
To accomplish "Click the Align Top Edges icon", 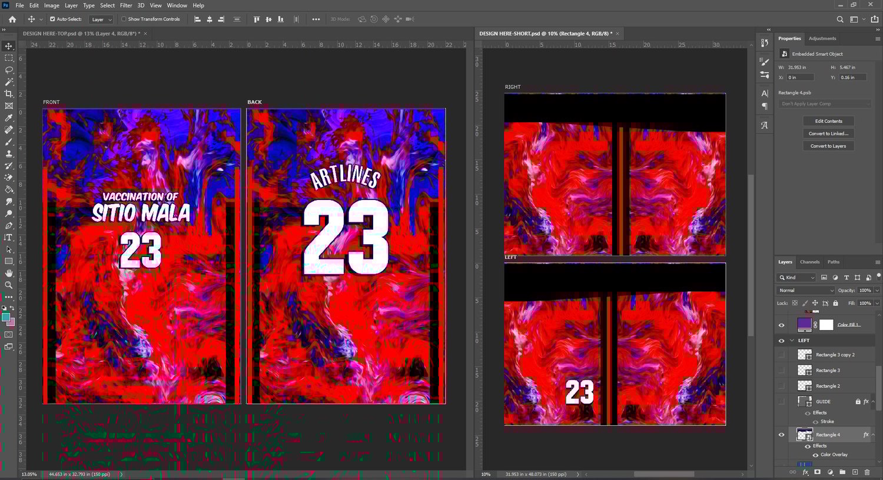I will [257, 19].
